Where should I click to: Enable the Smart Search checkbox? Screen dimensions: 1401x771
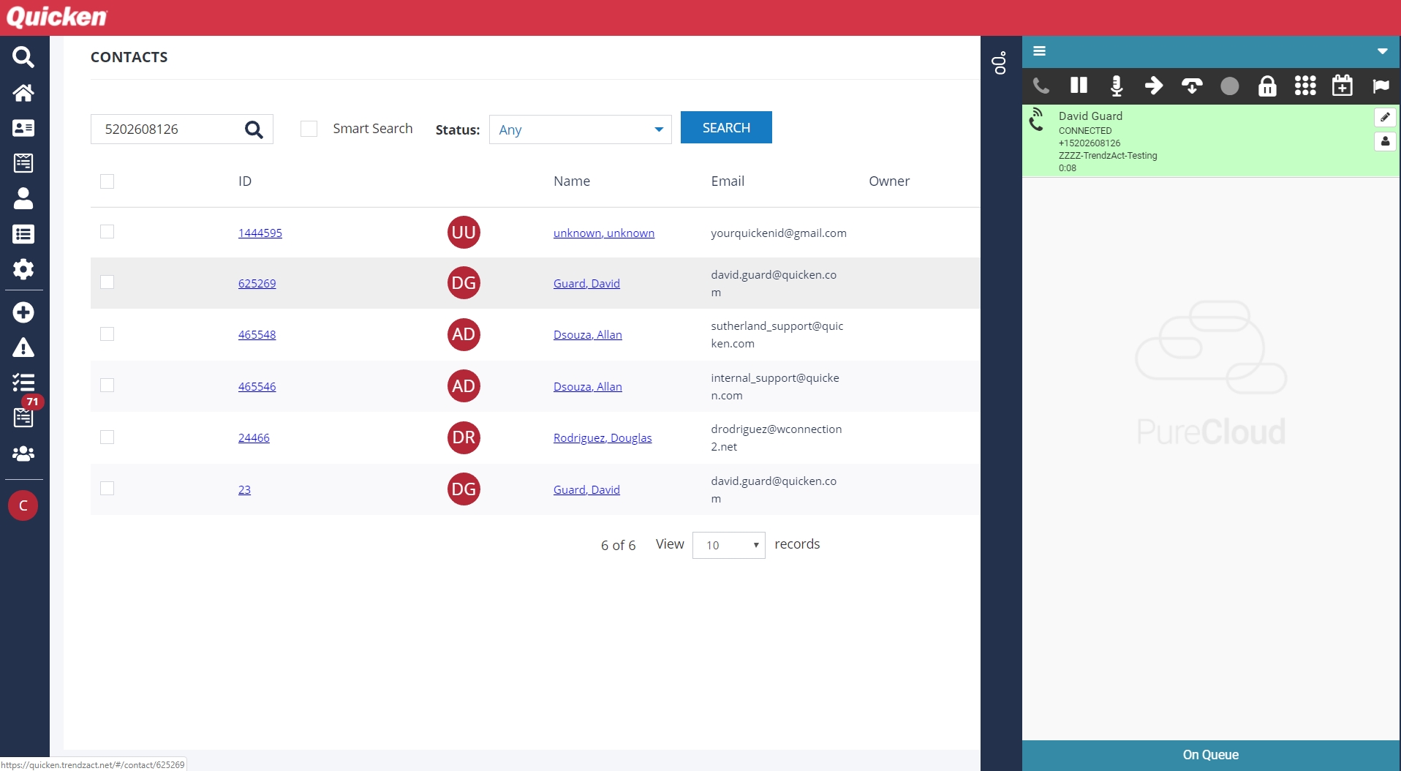309,129
